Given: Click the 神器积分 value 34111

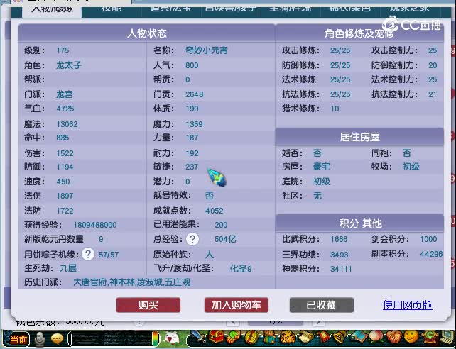Looking at the screenshot, I should 341,269.
